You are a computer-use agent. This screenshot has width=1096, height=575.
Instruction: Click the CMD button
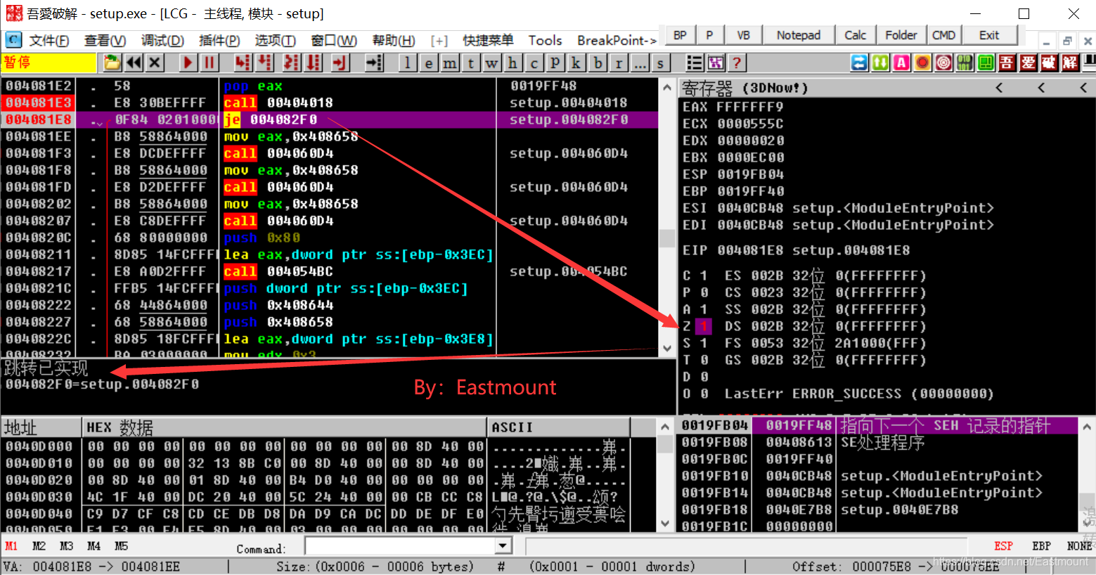[x=943, y=35]
